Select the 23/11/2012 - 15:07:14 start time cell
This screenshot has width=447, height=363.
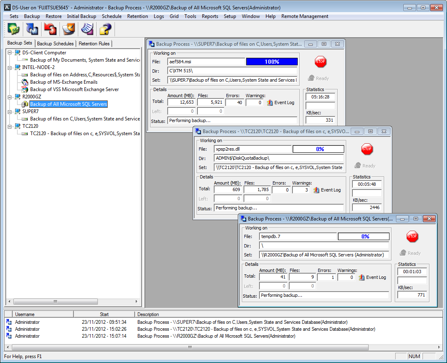click(x=104, y=336)
